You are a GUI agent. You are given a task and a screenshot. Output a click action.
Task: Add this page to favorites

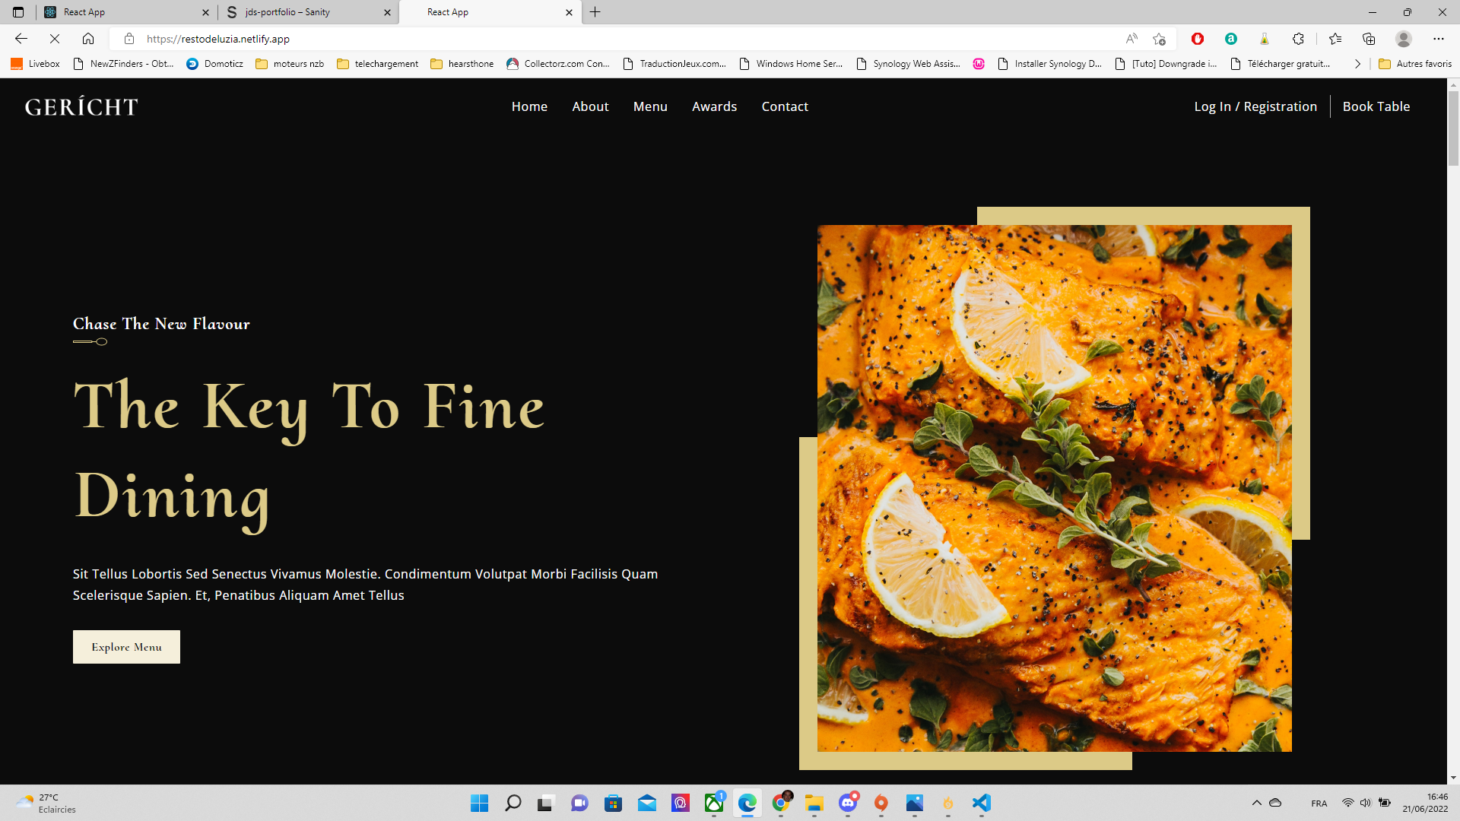tap(1159, 39)
